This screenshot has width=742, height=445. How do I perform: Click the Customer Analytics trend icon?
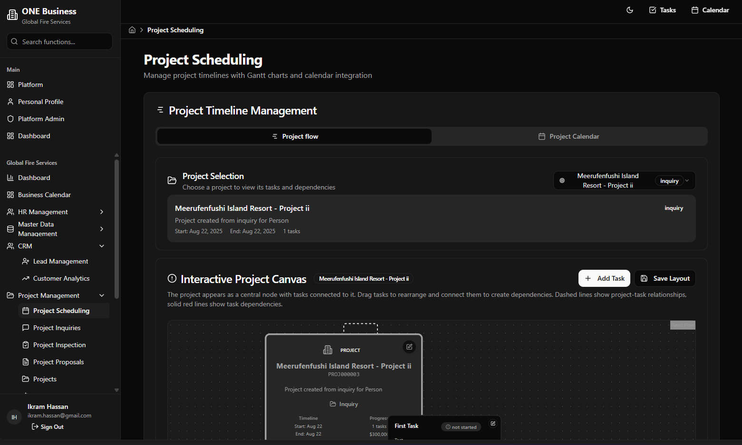pos(26,278)
